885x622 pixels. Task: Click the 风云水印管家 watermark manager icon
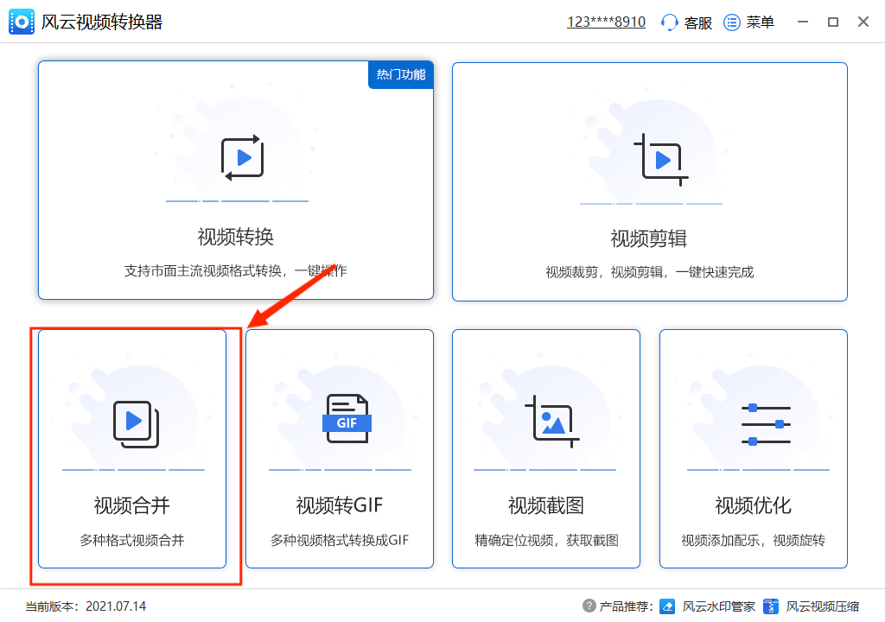[667, 606]
